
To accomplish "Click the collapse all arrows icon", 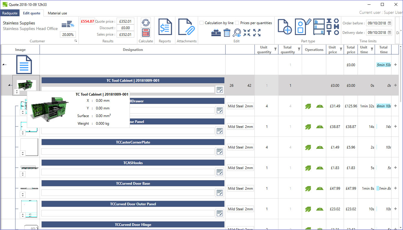I will pyautogui.click(x=247, y=33).
